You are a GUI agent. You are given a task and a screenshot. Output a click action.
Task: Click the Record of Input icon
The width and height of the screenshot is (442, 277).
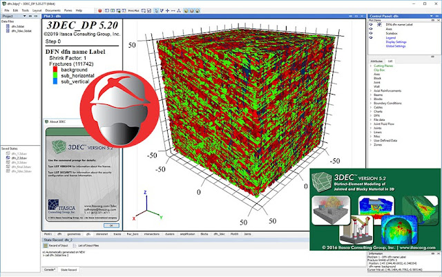pos(46,246)
